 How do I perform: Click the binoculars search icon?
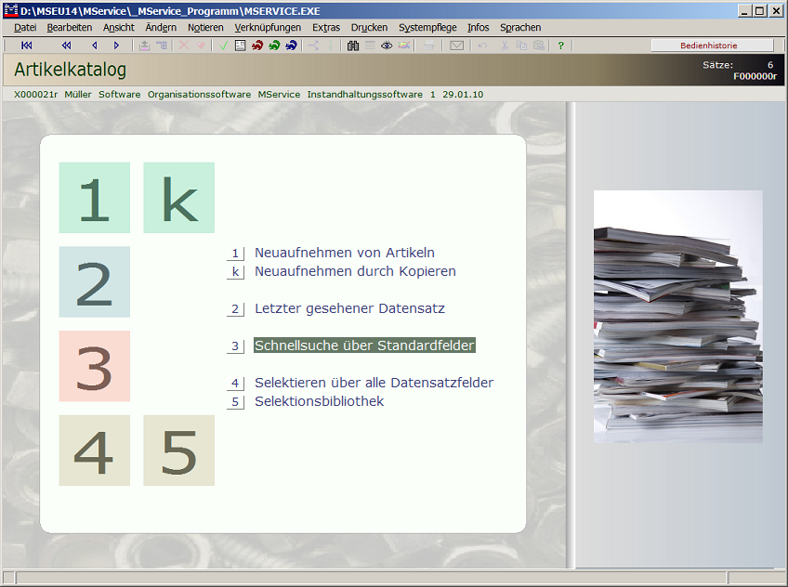(x=353, y=46)
